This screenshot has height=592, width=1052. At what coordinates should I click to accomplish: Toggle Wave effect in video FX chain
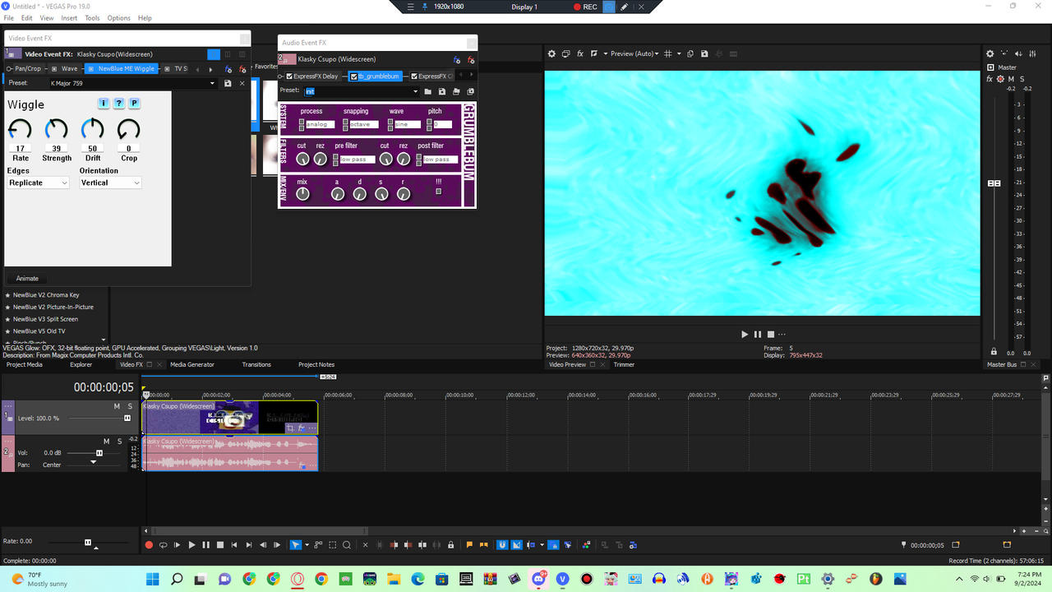55,69
